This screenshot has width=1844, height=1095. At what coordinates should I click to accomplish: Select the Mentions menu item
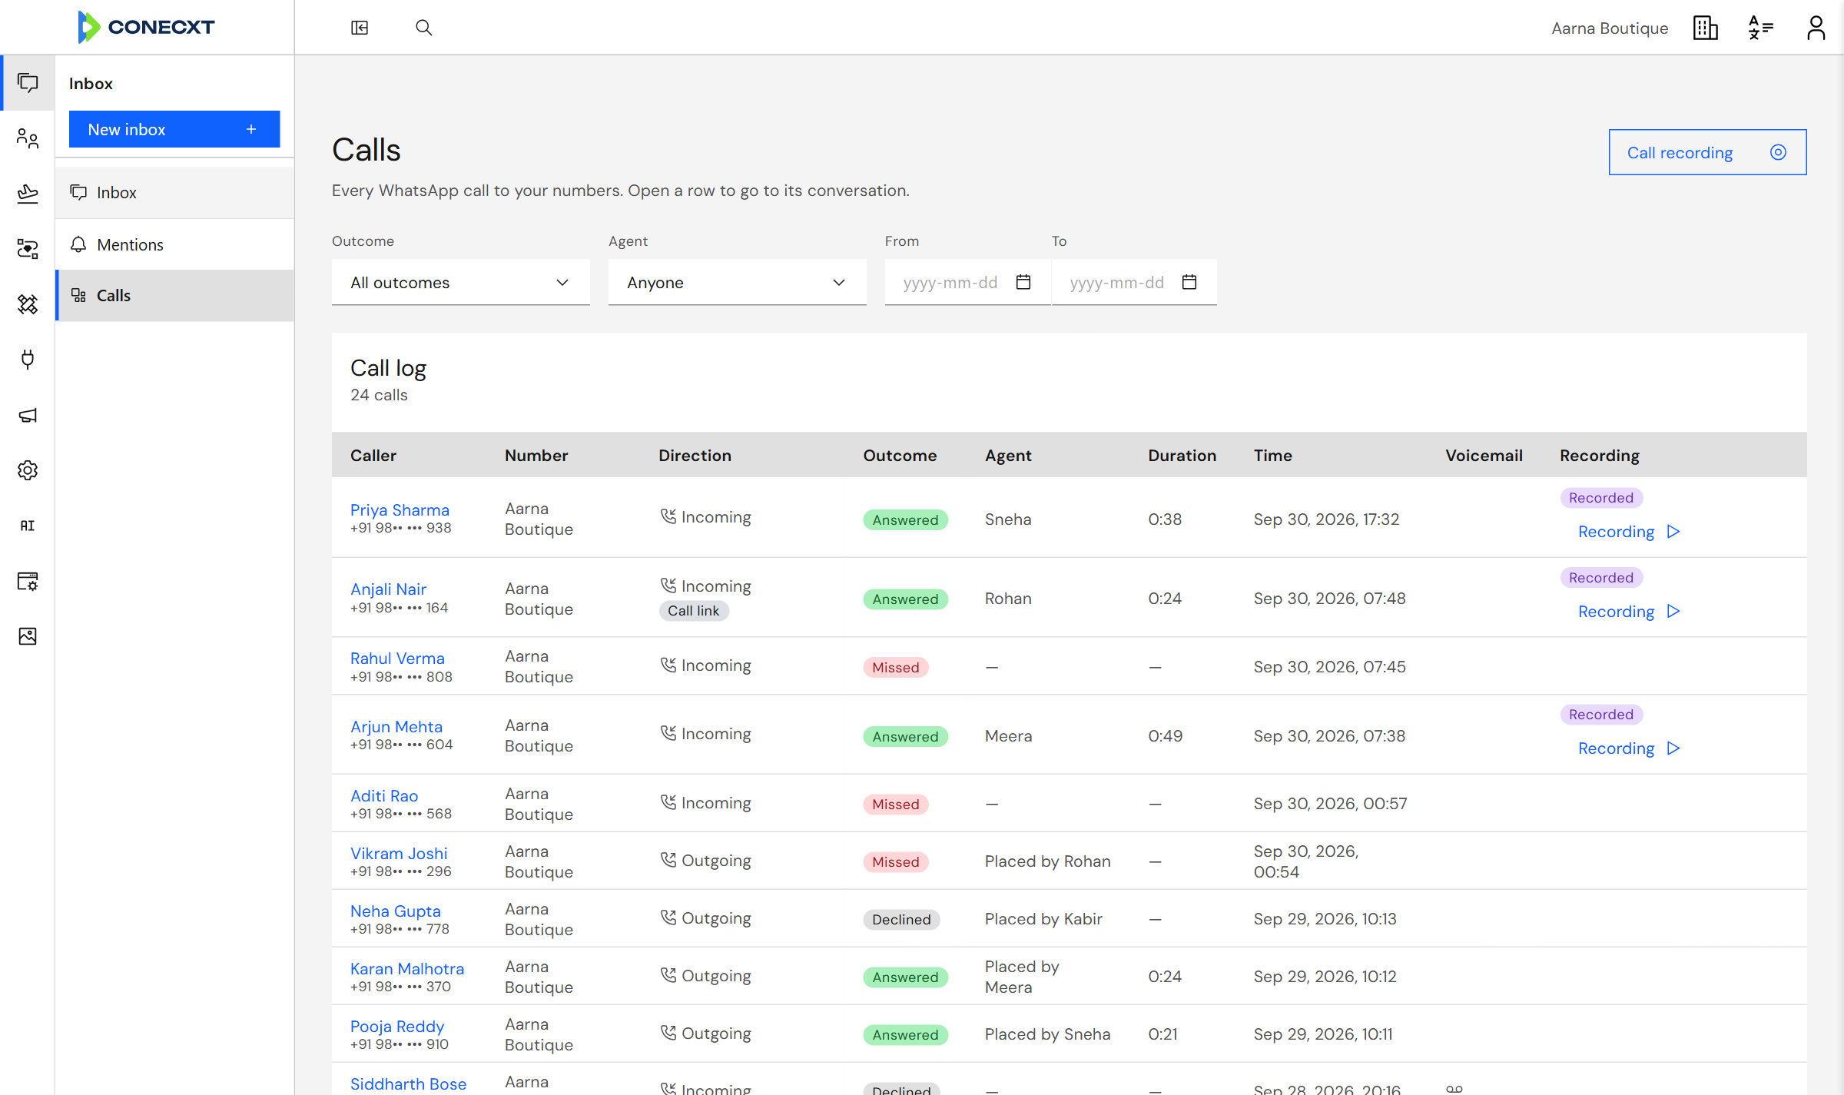pyautogui.click(x=175, y=244)
